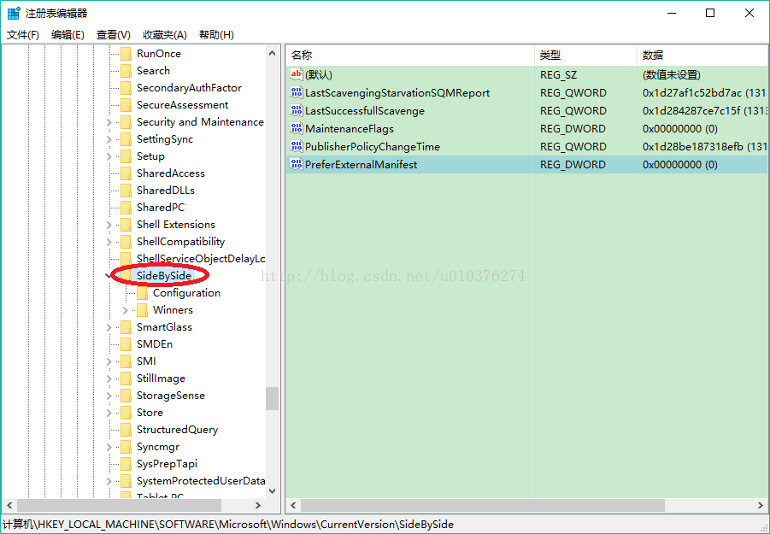The image size is (770, 534).
Task: Click tree pane horizontal scroll right arrow
Action: click(x=258, y=505)
